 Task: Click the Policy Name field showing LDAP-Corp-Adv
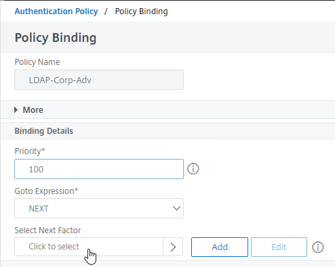(x=99, y=80)
